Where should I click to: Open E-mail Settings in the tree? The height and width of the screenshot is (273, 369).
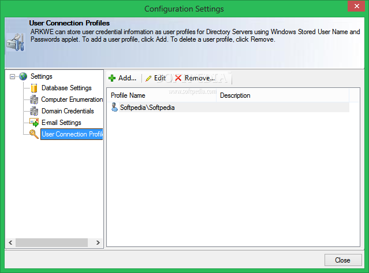tap(61, 123)
